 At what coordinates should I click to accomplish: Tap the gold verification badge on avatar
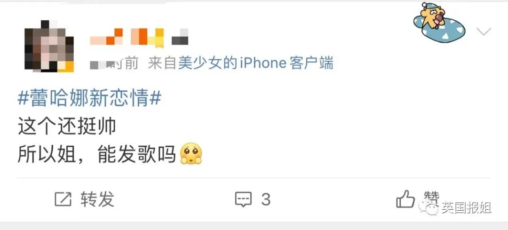[x=66, y=66]
